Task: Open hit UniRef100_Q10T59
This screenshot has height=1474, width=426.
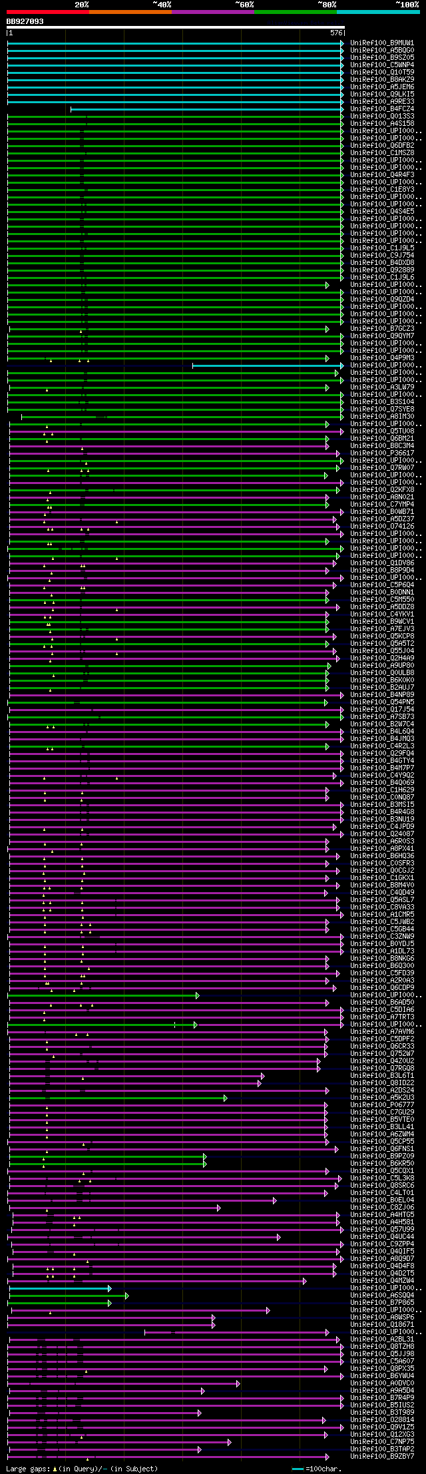Action: 382,72
